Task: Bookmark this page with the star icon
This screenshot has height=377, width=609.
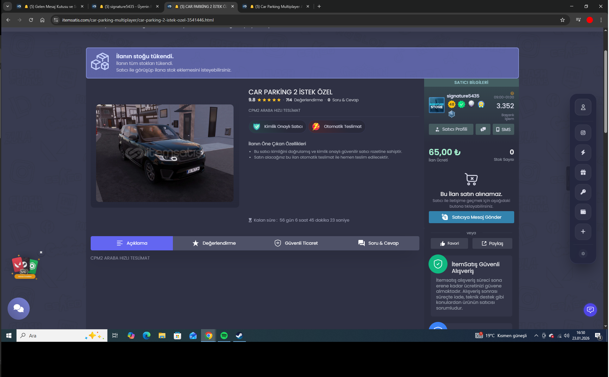Action: click(x=563, y=20)
